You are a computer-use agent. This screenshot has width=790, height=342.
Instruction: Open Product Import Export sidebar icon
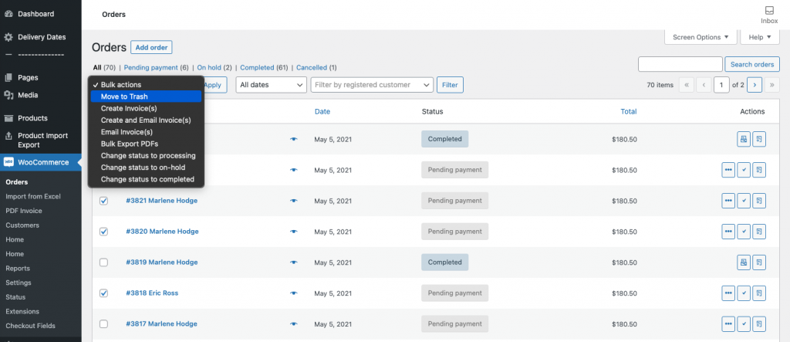pos(8,136)
